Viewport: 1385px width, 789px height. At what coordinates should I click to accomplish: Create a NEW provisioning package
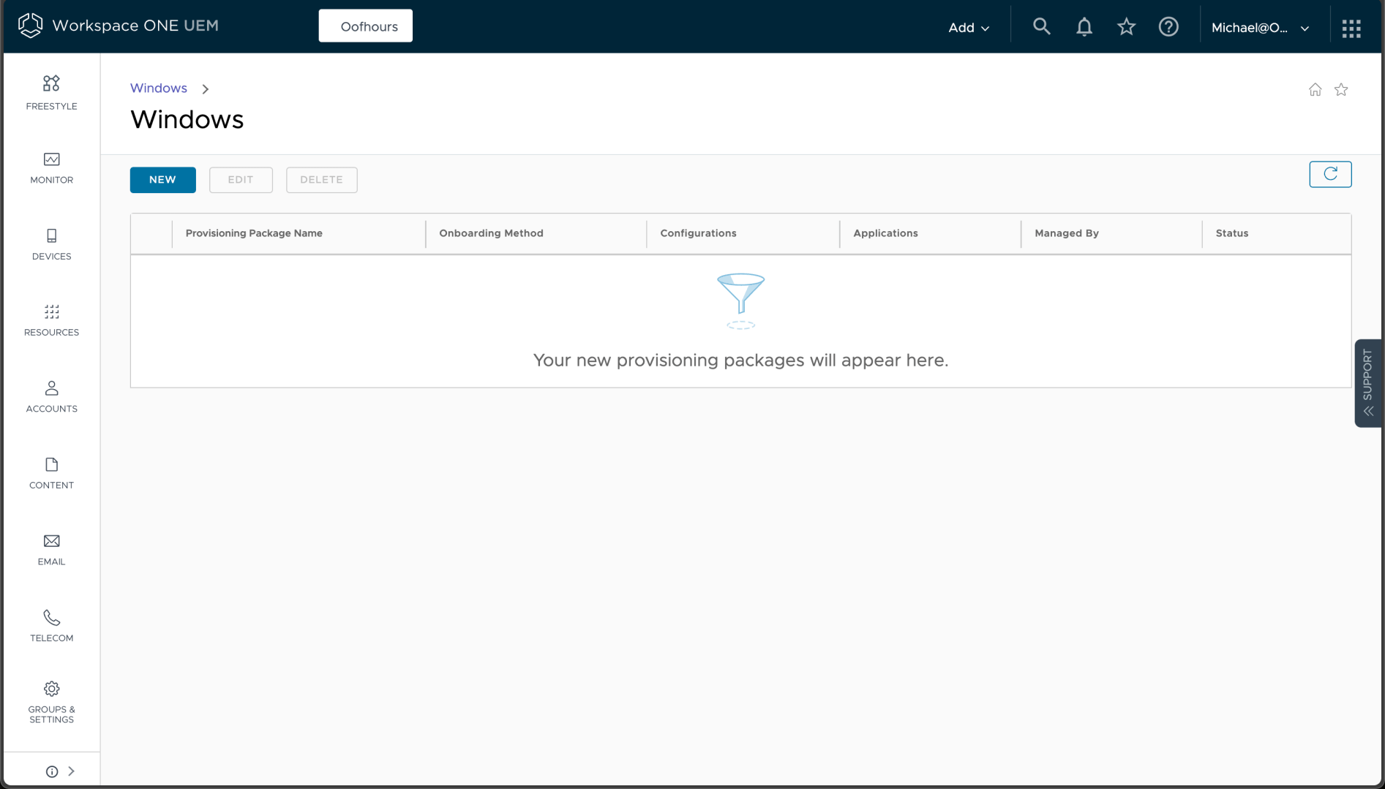162,180
